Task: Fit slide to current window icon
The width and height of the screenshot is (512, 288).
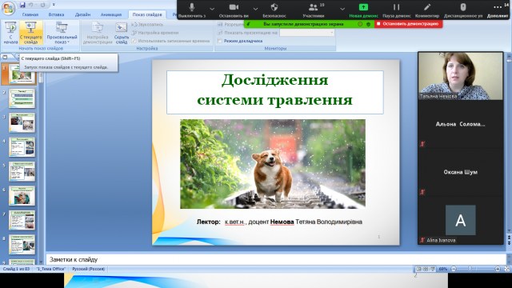Action: 506,269
